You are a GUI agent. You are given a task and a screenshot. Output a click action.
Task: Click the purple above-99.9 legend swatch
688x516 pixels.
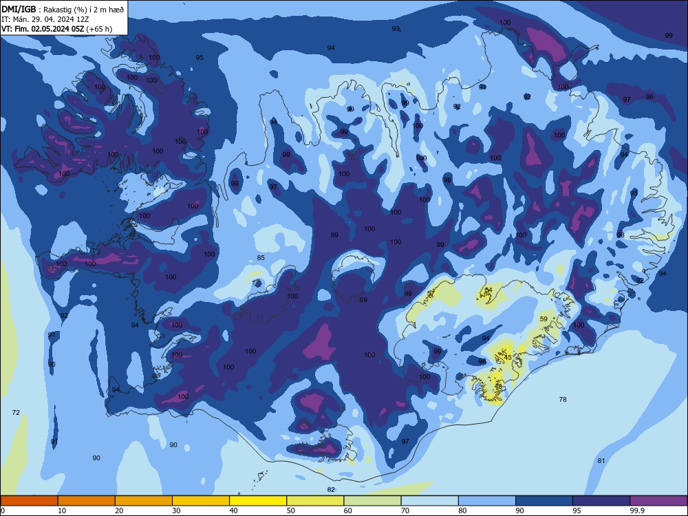[x=658, y=501]
